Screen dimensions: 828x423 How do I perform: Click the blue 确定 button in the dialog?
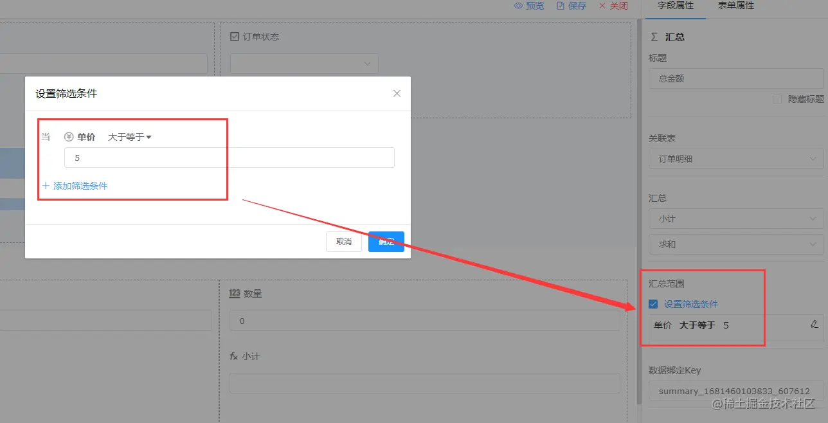pyautogui.click(x=386, y=242)
